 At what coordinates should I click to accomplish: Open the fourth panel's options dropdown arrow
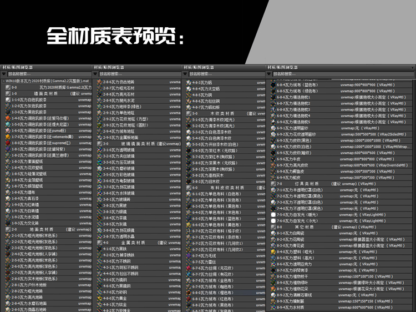coord(270,73)
